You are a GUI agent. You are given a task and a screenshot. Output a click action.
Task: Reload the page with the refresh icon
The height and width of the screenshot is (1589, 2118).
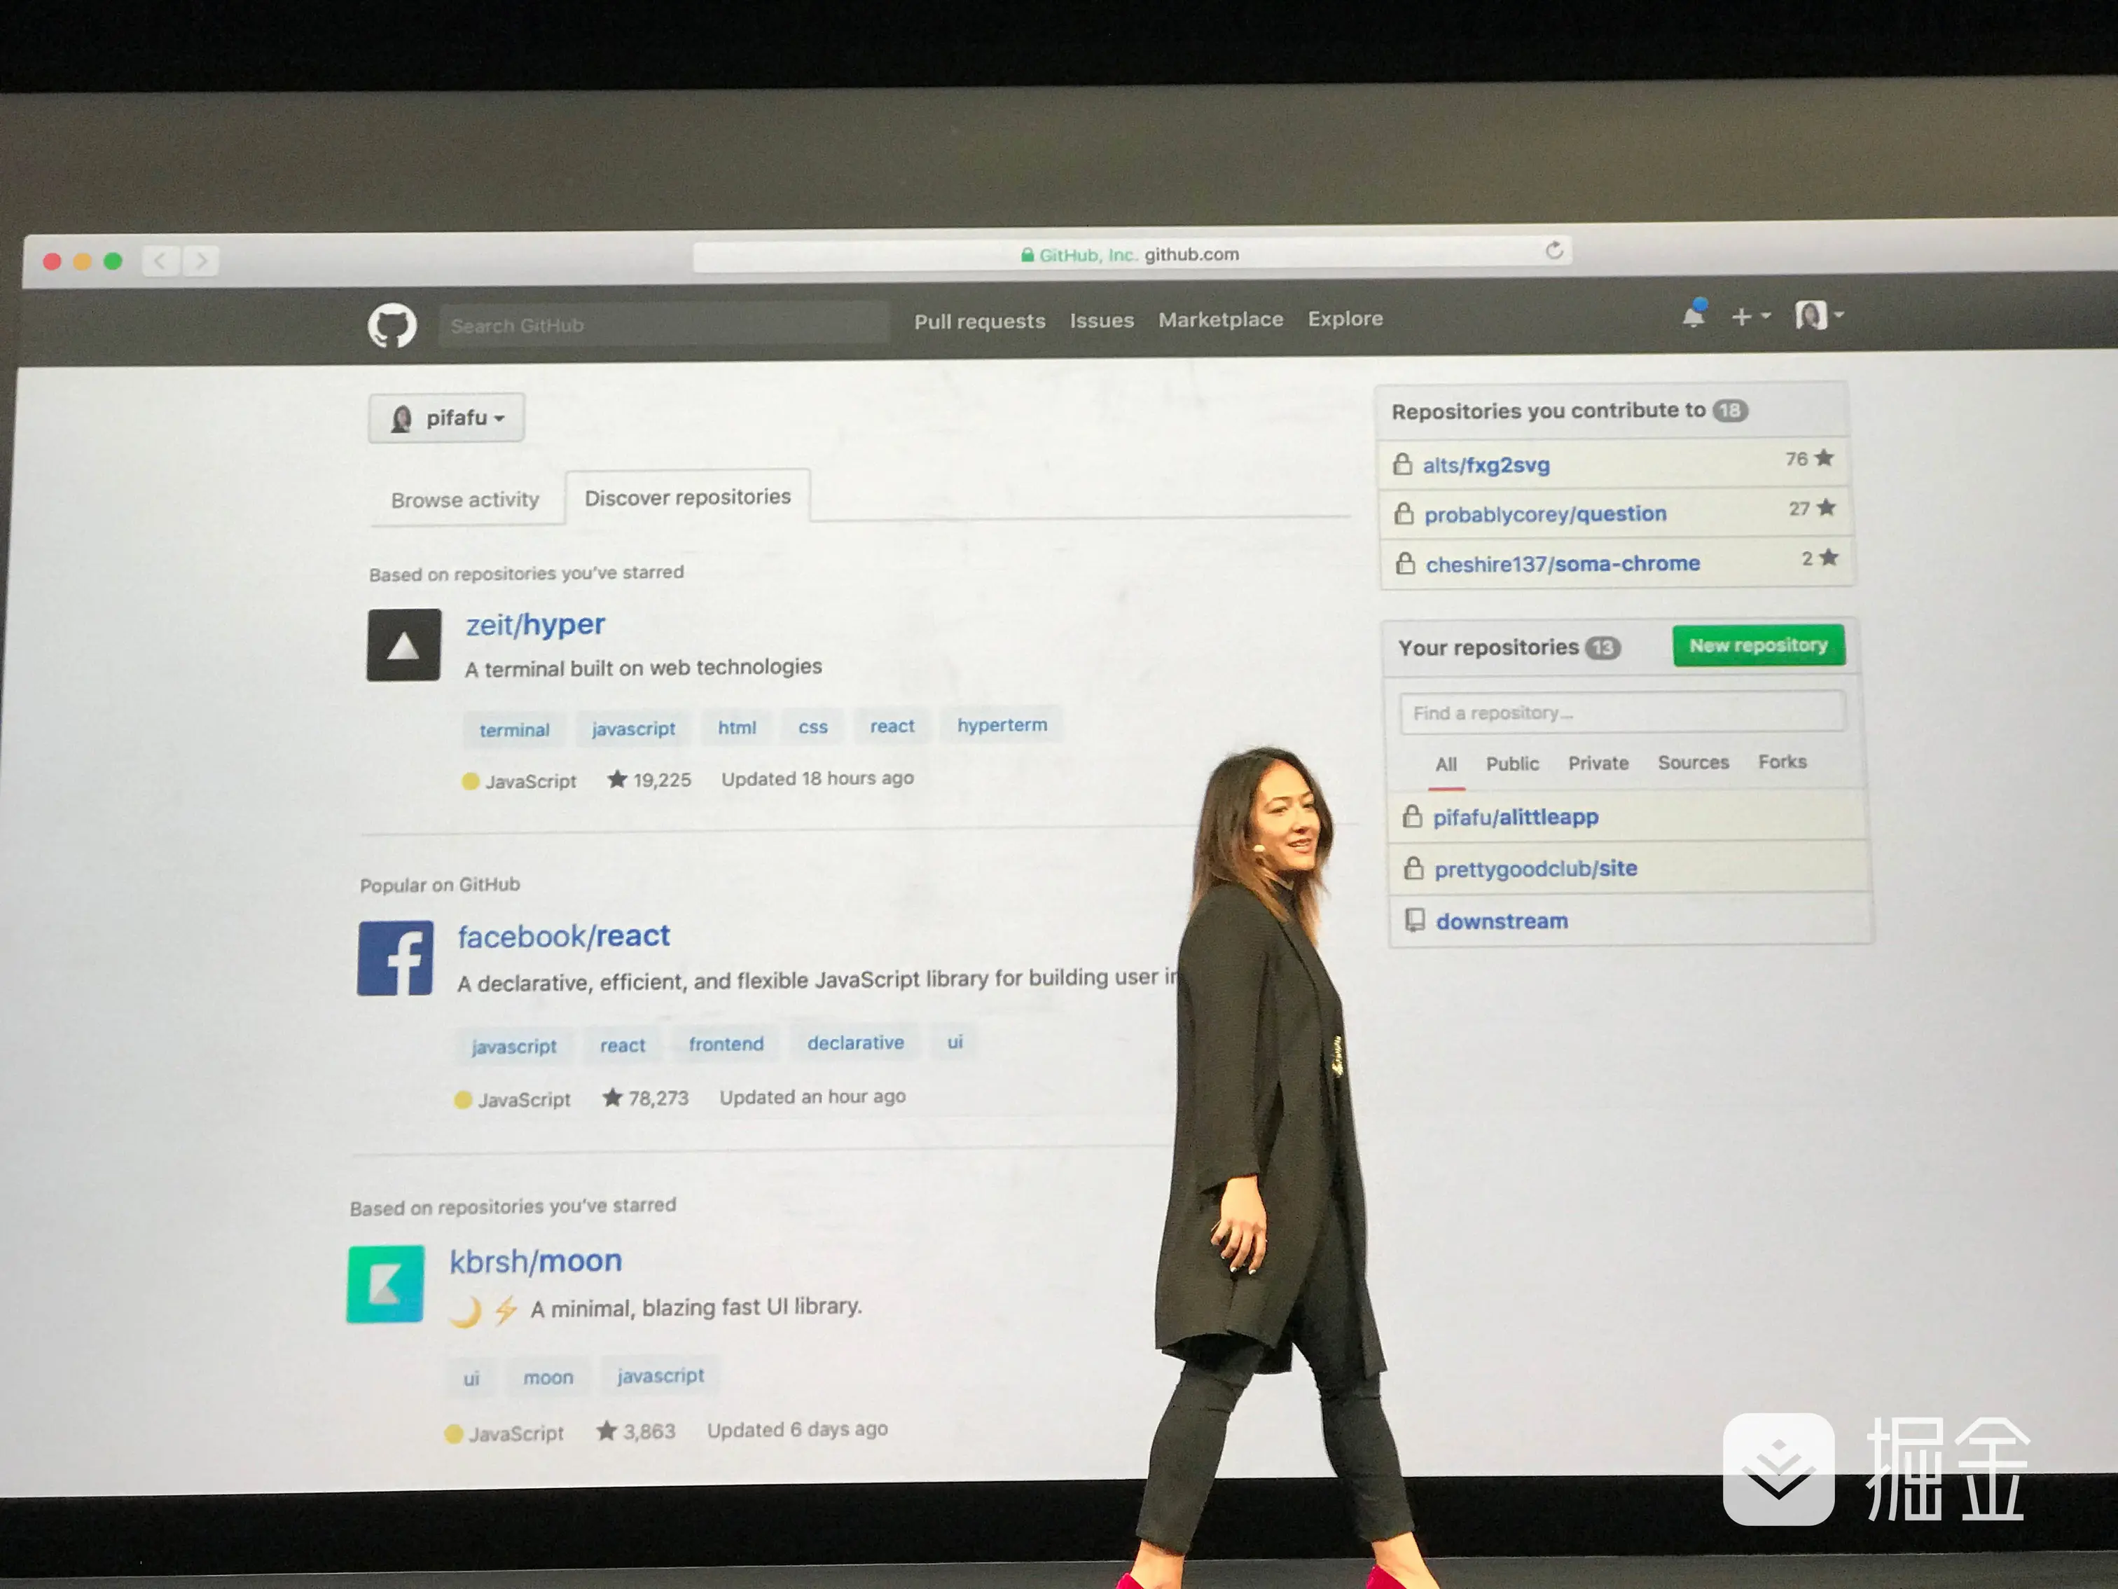point(1553,251)
